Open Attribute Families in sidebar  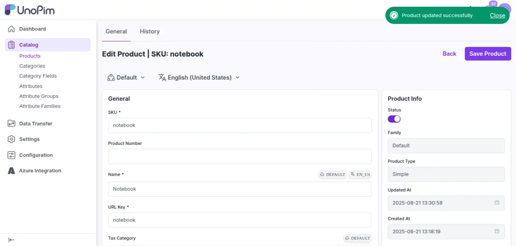pyautogui.click(x=40, y=106)
